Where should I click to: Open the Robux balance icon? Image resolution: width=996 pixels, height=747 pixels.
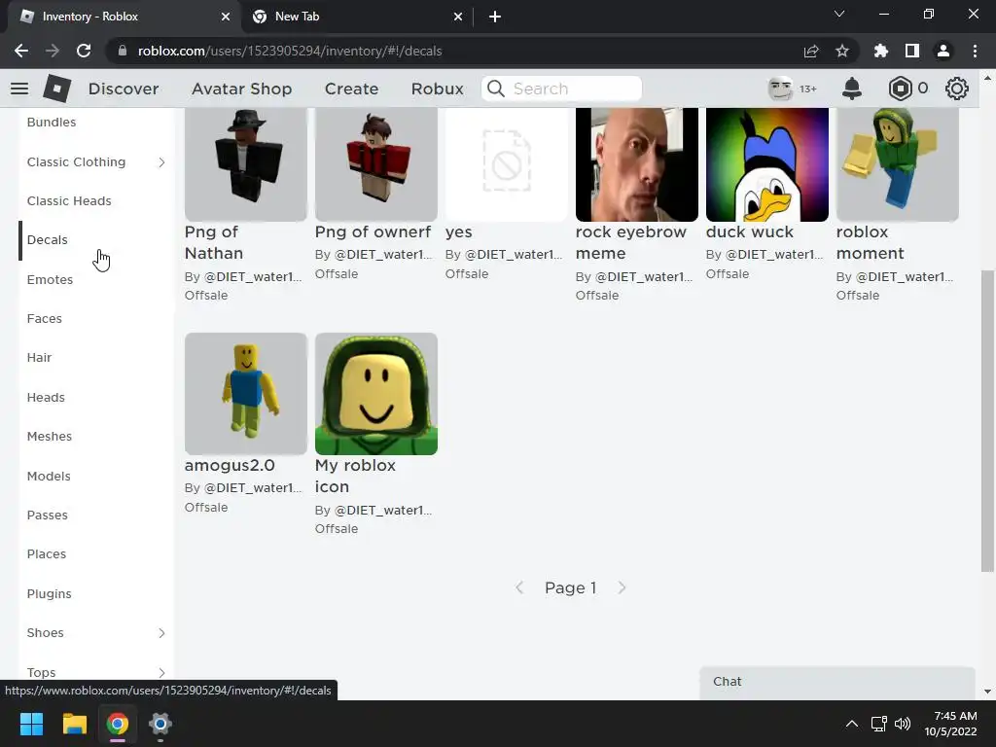900,89
